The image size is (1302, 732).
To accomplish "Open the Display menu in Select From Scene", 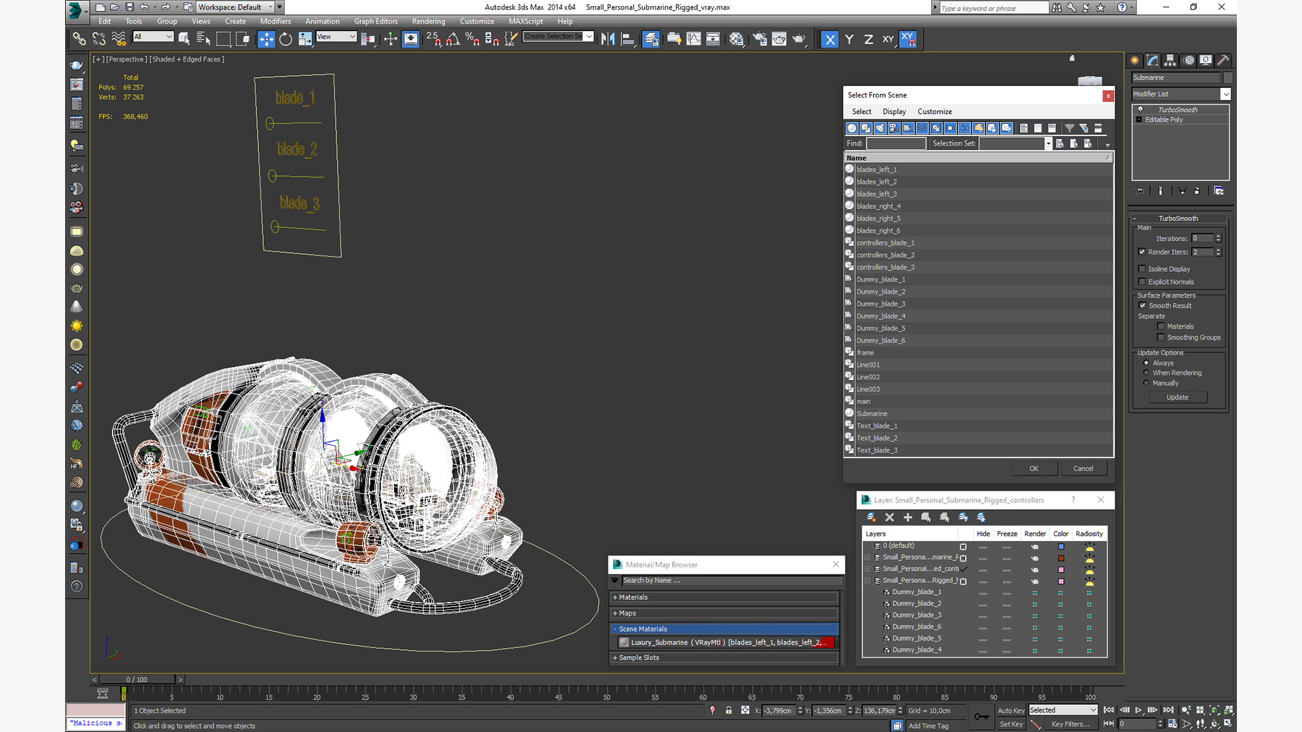I will pos(894,112).
